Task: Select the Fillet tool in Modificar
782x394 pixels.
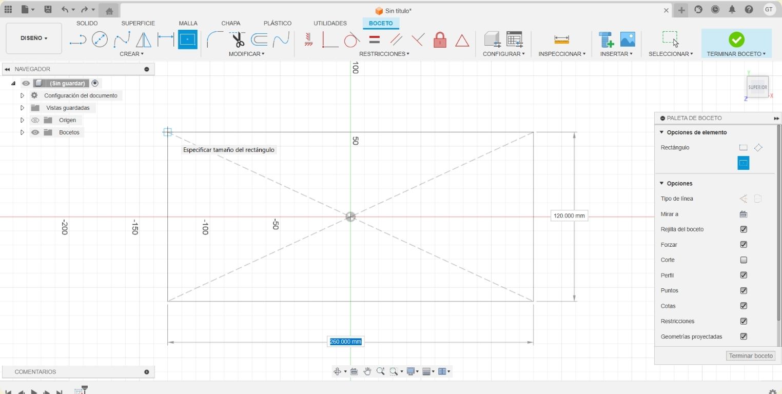Action: 215,40
